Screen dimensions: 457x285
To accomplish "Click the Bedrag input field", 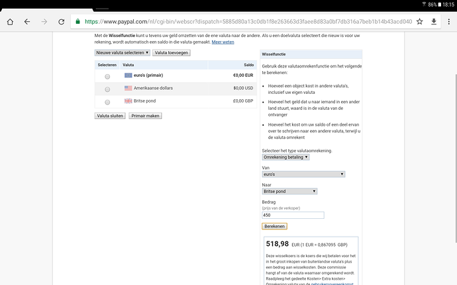I will pyautogui.click(x=293, y=215).
